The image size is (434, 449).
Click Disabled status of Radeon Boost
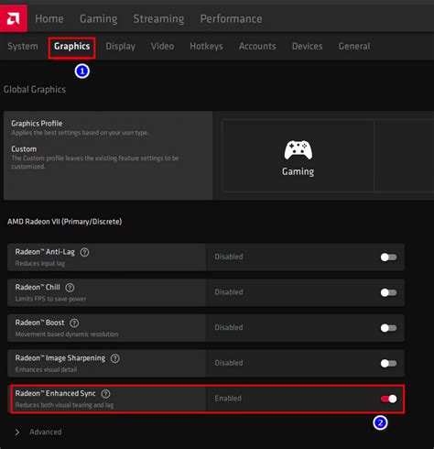[x=229, y=328]
